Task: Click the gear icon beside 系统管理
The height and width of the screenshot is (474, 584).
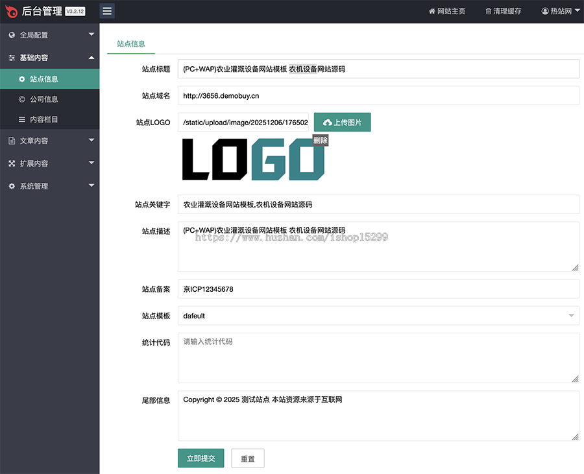Action: click(12, 186)
